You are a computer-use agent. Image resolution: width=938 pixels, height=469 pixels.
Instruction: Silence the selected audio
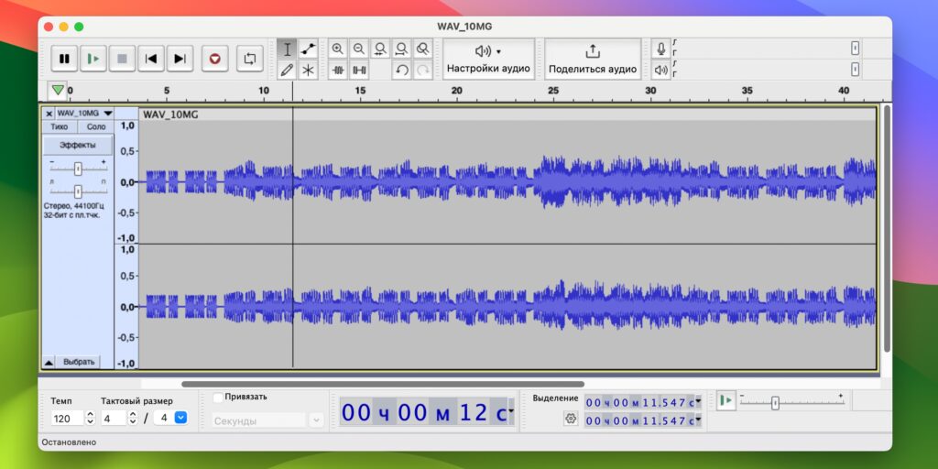(359, 70)
